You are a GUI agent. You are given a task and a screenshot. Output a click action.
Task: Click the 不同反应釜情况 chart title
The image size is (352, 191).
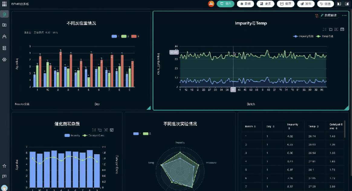click(x=81, y=23)
